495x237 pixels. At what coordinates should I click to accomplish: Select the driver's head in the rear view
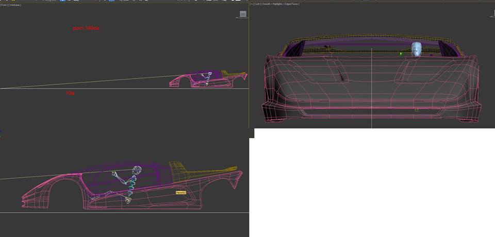click(x=417, y=49)
